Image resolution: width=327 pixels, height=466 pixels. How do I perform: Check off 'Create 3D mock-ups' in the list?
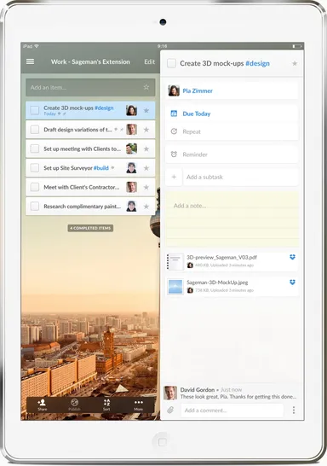[35, 110]
